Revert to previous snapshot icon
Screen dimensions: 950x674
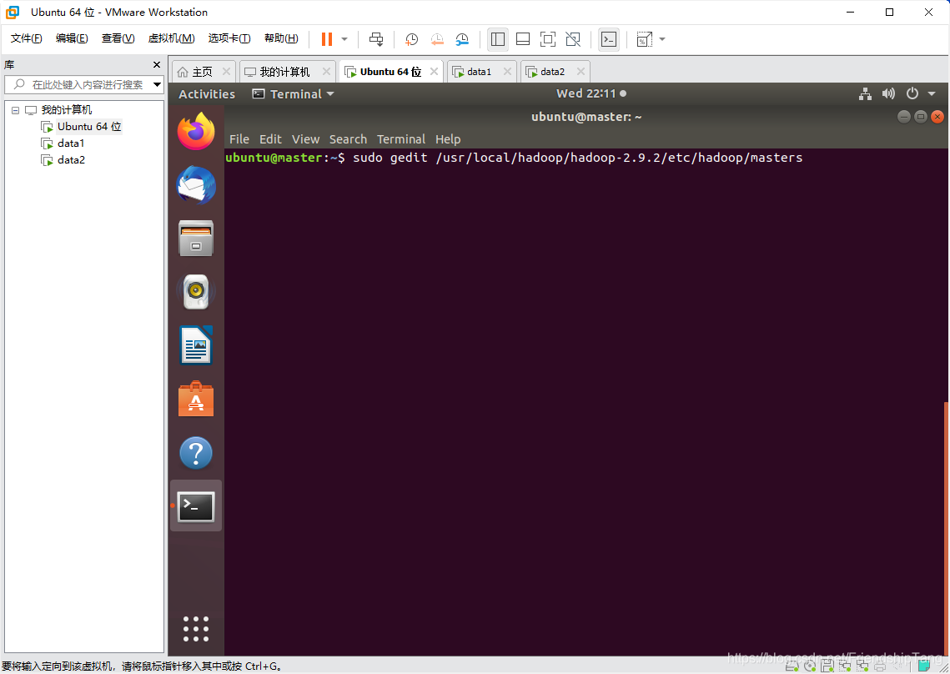click(x=437, y=39)
